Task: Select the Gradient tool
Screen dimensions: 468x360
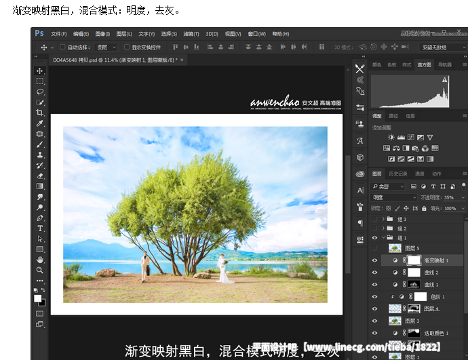Action: (x=39, y=186)
